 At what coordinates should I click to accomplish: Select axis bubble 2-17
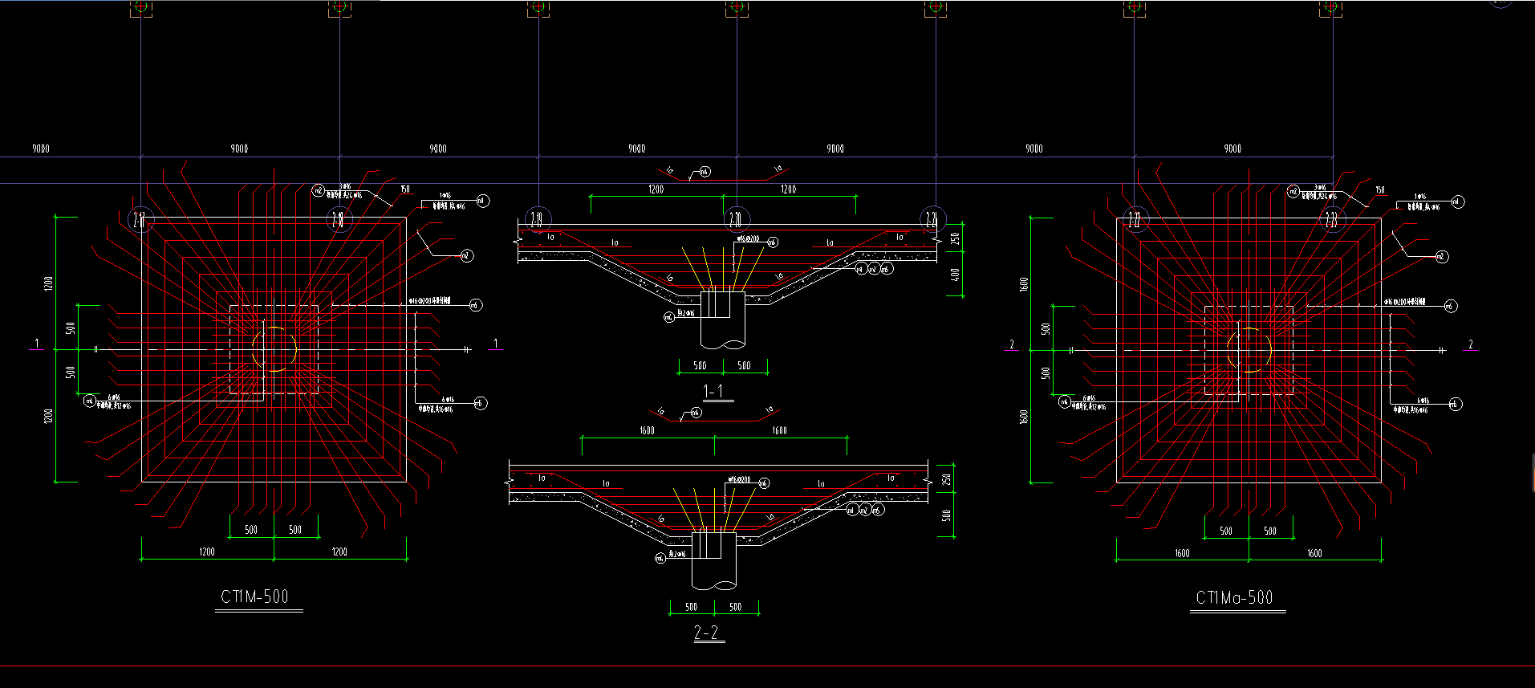[140, 219]
